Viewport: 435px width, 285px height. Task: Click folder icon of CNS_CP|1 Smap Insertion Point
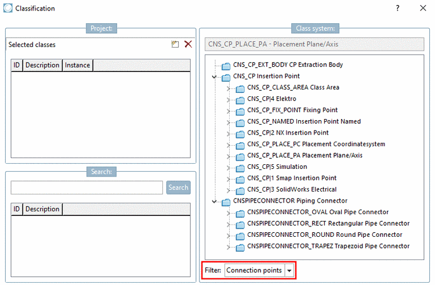(240, 179)
